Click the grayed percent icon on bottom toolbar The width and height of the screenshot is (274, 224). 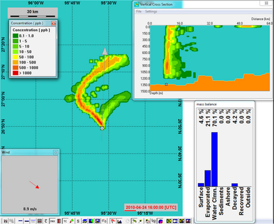click(12, 221)
